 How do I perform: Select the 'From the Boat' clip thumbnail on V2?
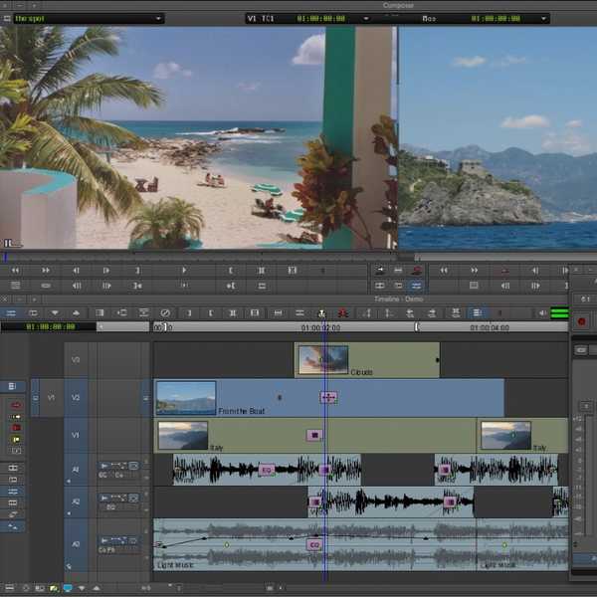tap(186, 397)
